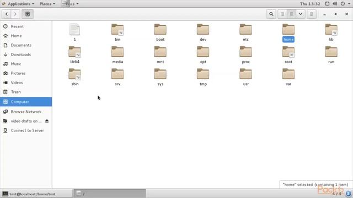Select the proc folder
The image size is (353, 198).
pyautogui.click(x=245, y=54)
